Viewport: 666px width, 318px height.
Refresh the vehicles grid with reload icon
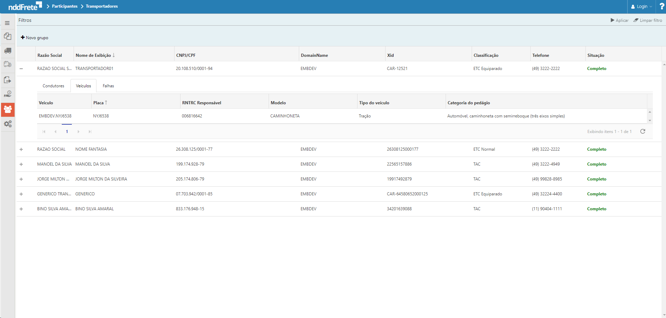pyautogui.click(x=642, y=131)
